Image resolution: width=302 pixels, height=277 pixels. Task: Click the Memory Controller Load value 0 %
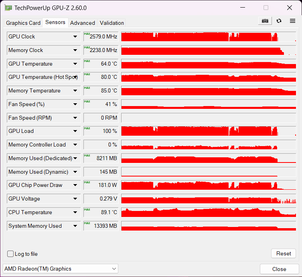pos(101,145)
